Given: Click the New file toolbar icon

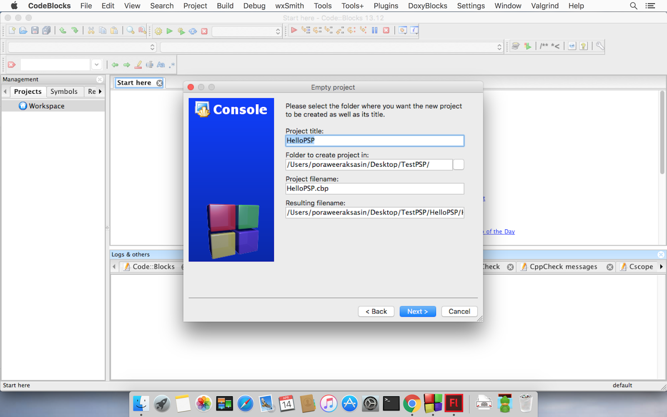Looking at the screenshot, I should click(12, 30).
